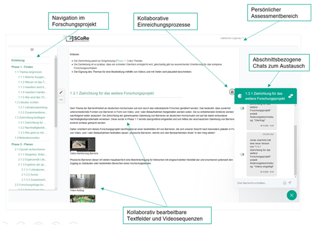314x229 pixels.
Task: Click the chat message mentioning 'Videos eingefügt'
Action: [262, 154]
